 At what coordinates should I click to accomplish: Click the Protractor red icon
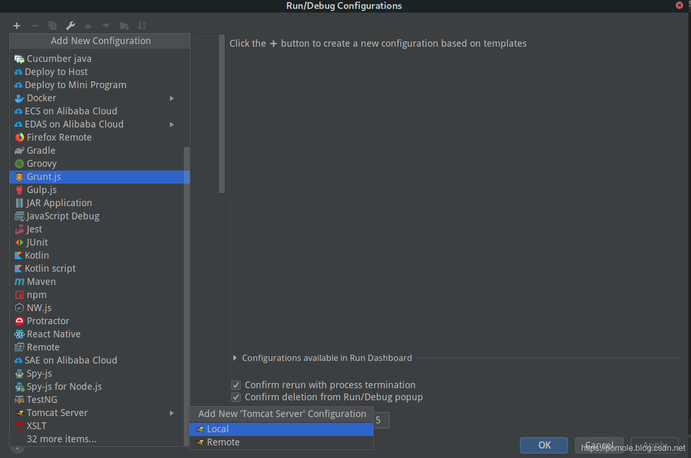(x=19, y=321)
